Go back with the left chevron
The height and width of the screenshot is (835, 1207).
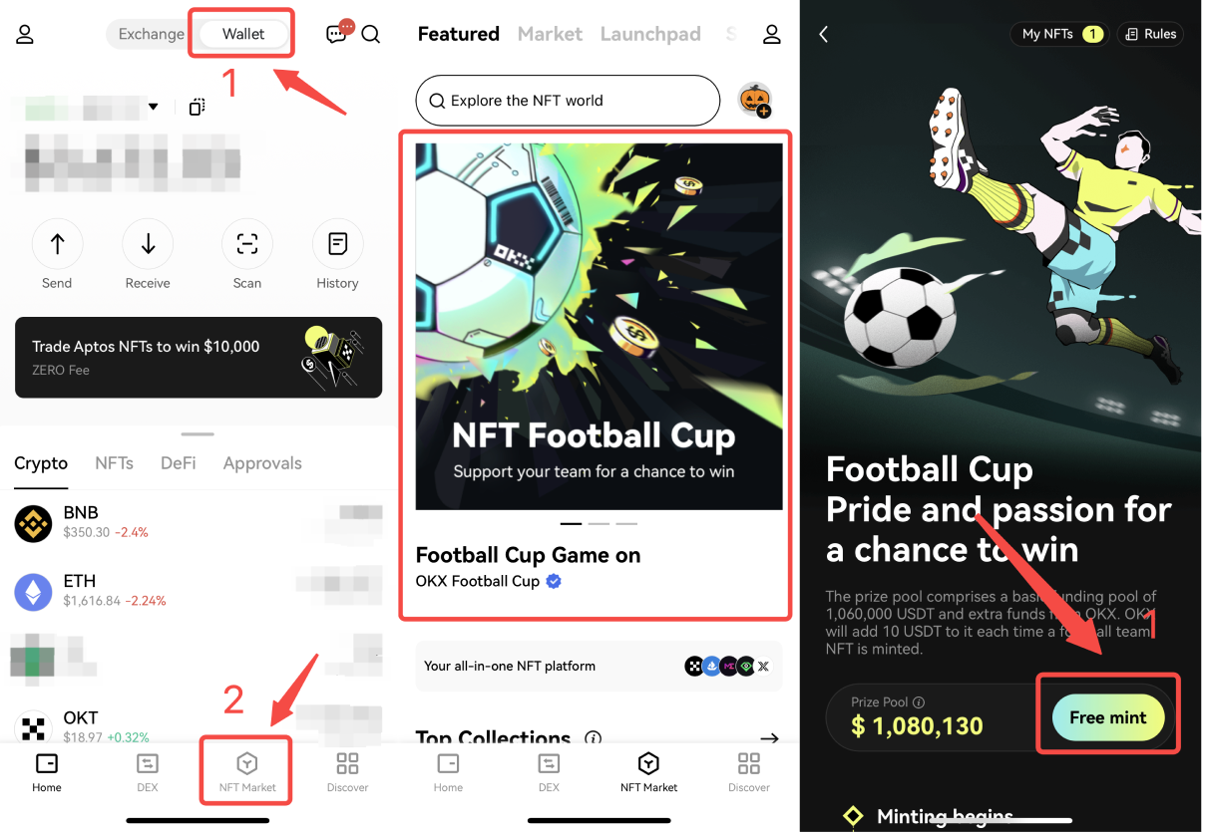824,34
